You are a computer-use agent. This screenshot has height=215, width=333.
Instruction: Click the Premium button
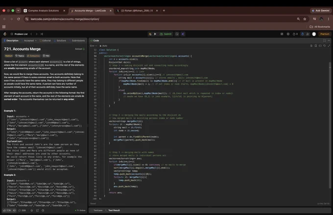pyautogui.click(x=325, y=34)
